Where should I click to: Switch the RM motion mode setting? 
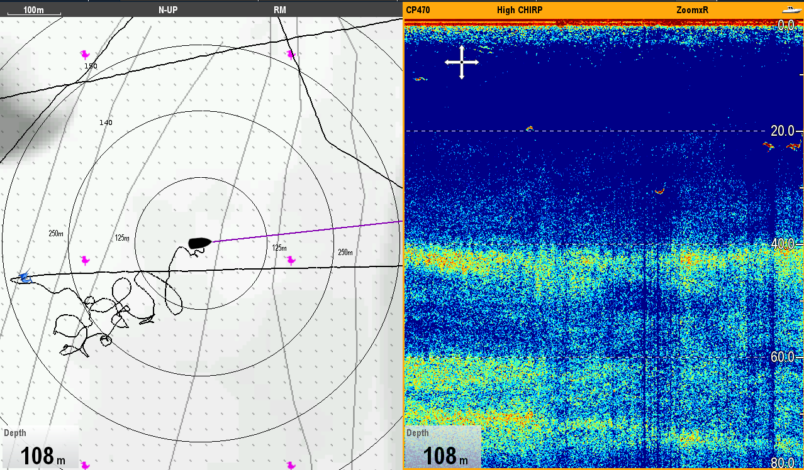pos(280,10)
